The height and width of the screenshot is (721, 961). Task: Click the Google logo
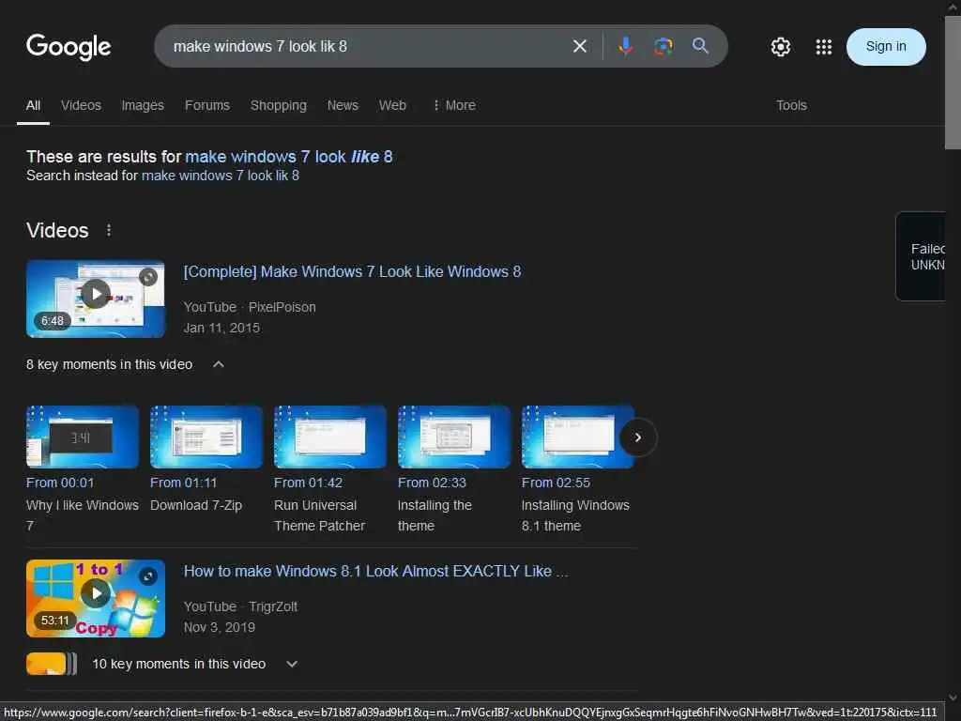click(x=69, y=47)
